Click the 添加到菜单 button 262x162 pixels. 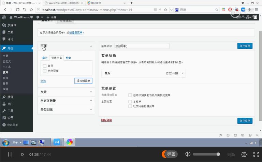83,81
